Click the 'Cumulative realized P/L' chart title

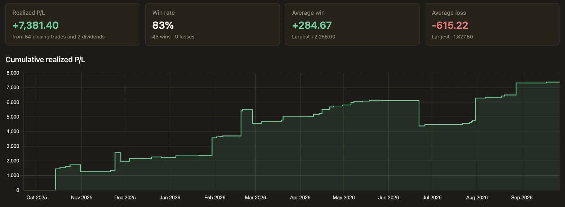coord(45,60)
